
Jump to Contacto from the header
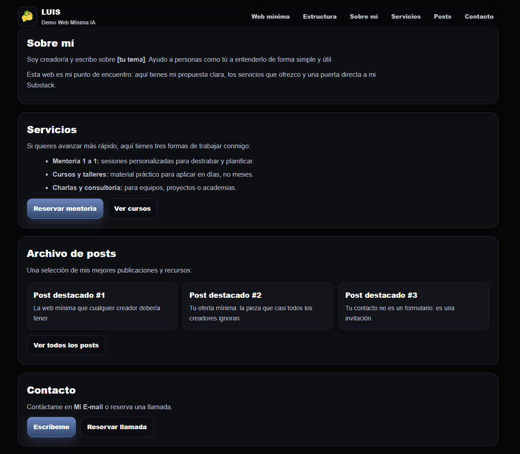(479, 16)
